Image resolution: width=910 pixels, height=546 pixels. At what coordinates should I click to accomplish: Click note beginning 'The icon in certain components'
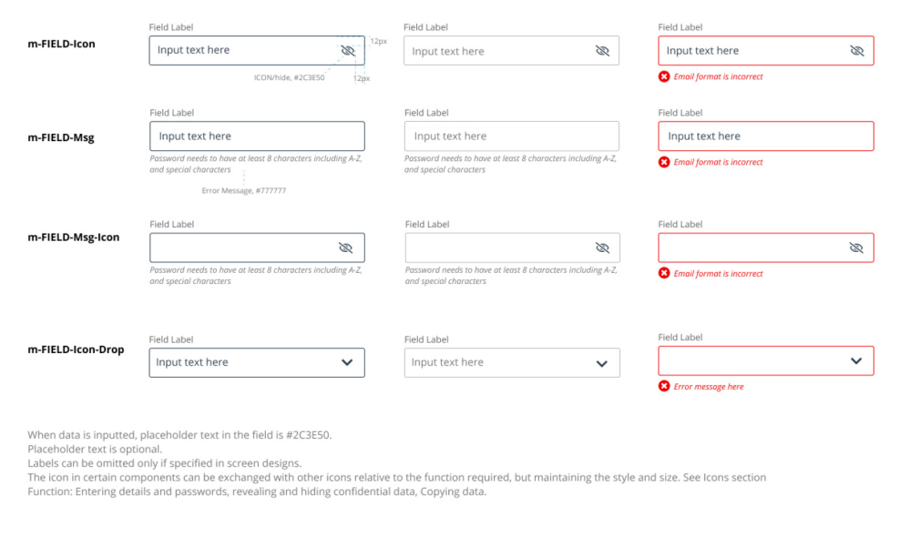(397, 478)
